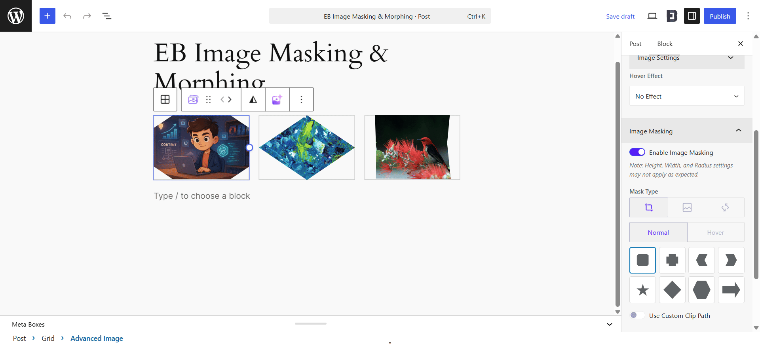Click Advanced Image in the breadcrumb
Image resolution: width=760 pixels, height=344 pixels.
click(97, 338)
